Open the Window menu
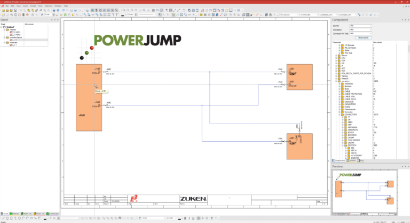This screenshot has width=410, height=223. point(58,6)
